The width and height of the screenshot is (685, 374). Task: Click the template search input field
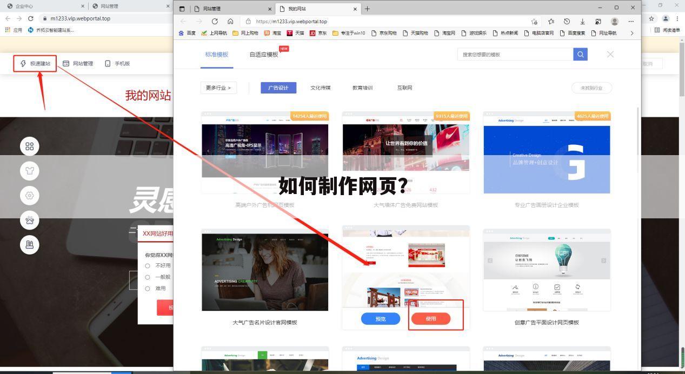(x=515, y=54)
